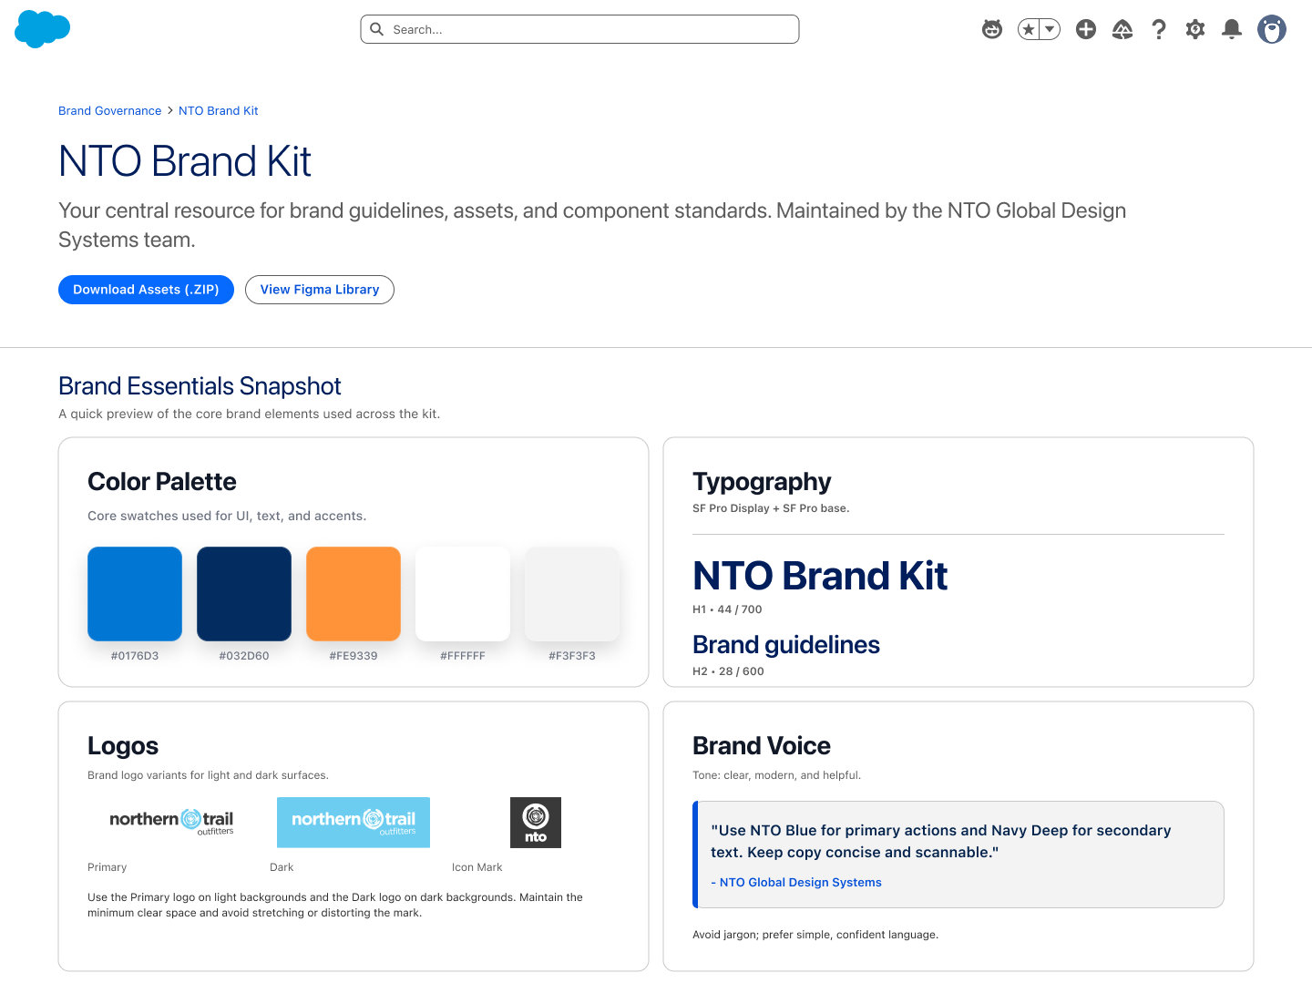This screenshot has height=993, width=1312.
Task: Open the Trailhead guidance icon
Action: (x=1122, y=29)
